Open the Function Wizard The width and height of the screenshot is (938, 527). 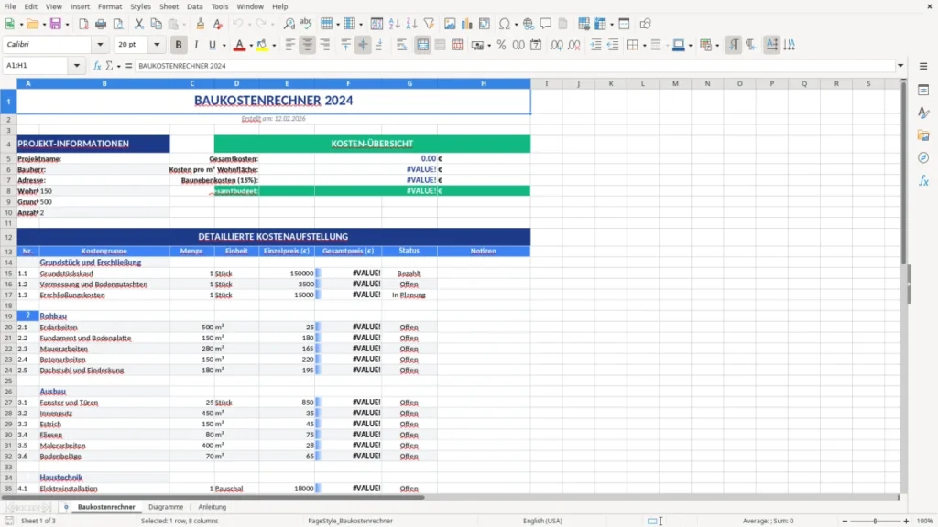click(x=97, y=66)
